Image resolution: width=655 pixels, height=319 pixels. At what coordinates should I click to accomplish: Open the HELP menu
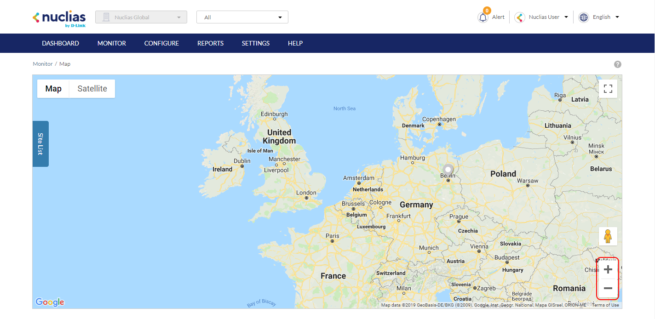coord(295,43)
